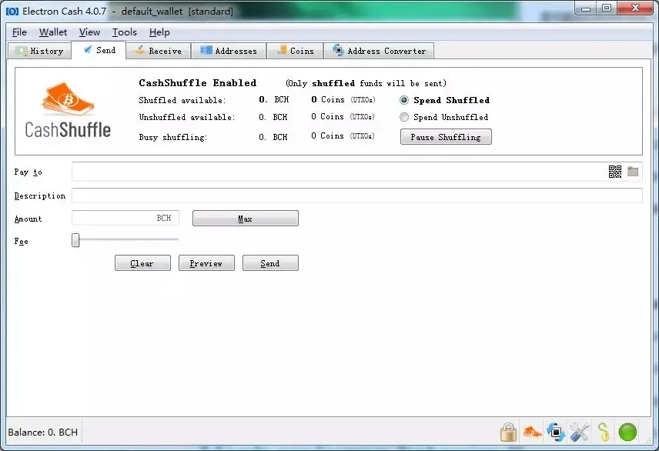Click the Only shuffled funds notice

pyautogui.click(x=366, y=83)
